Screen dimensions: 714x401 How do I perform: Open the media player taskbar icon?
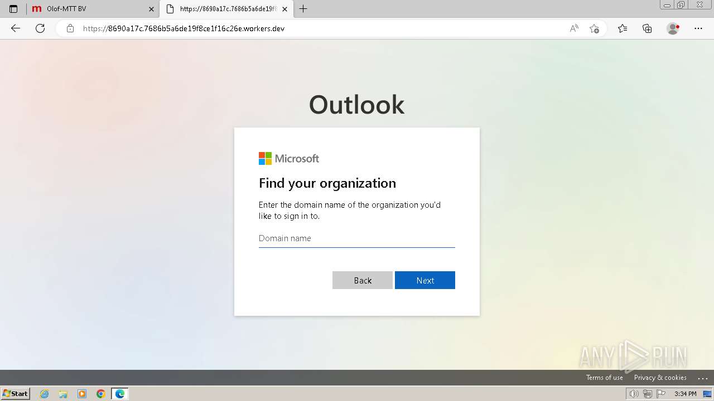82,394
